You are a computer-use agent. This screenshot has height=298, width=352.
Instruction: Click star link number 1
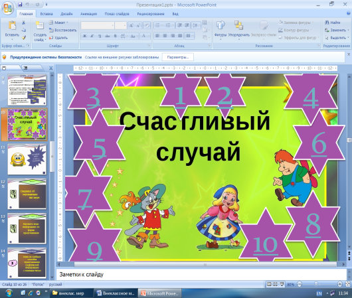tap(180, 96)
